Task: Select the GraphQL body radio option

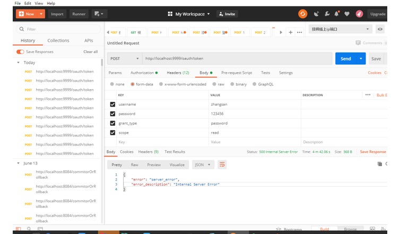Action: (254, 84)
